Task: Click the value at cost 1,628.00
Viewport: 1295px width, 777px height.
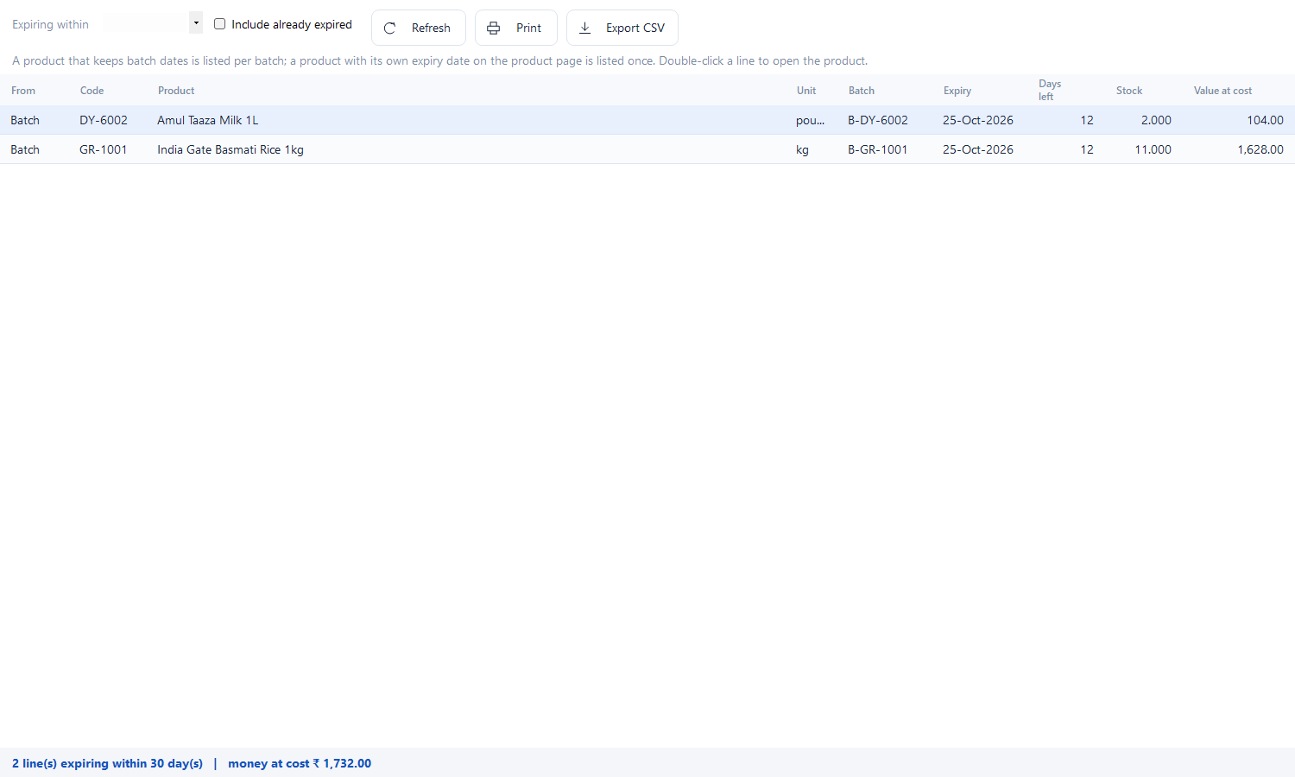Action: [1260, 149]
